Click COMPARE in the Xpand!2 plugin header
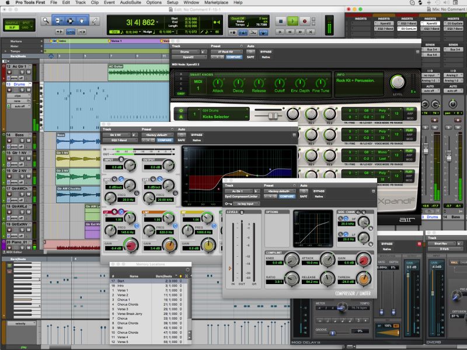The height and width of the screenshot is (350, 467). coord(234,57)
